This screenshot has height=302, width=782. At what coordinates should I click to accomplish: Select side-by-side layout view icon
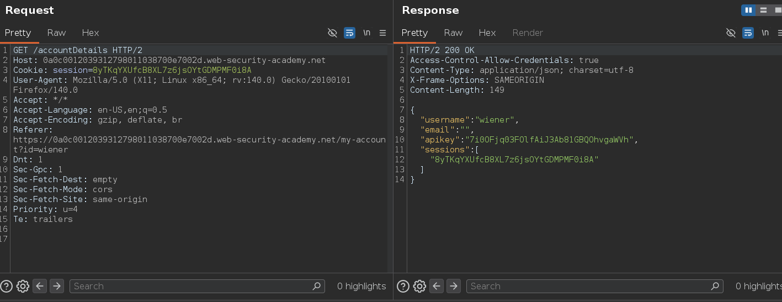coord(749,10)
